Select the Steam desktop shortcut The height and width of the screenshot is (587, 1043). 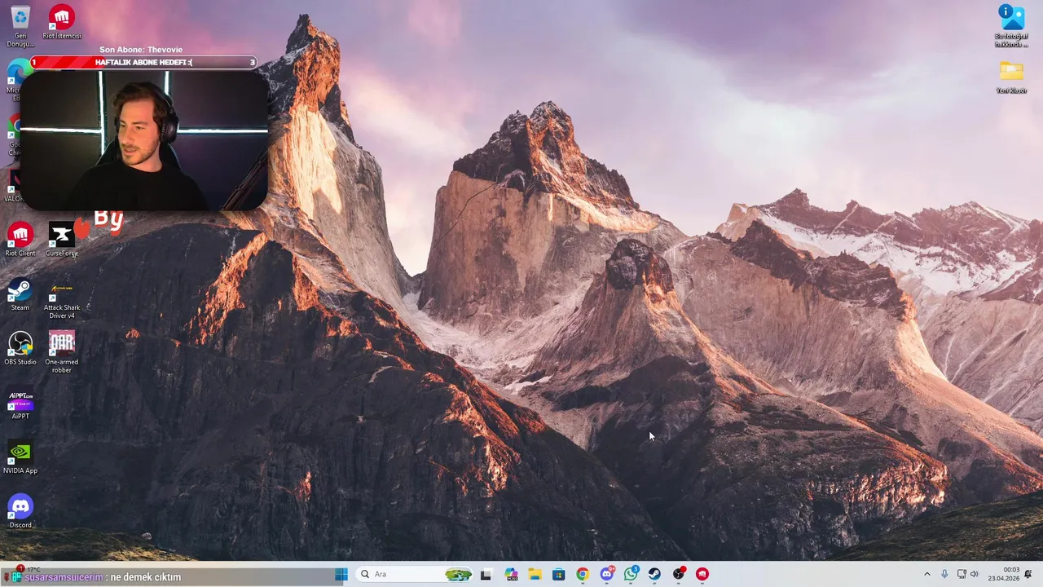click(20, 294)
